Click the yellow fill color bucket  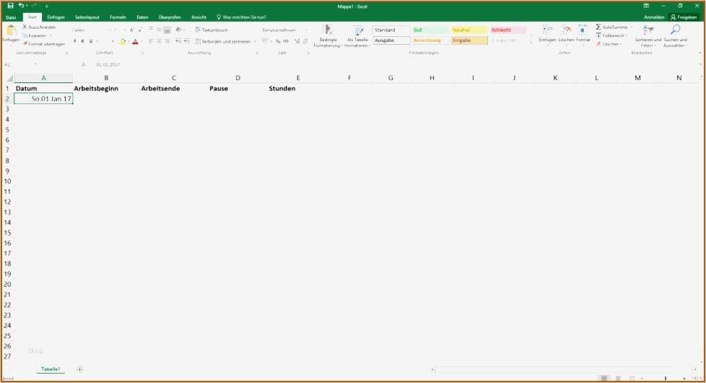point(123,41)
